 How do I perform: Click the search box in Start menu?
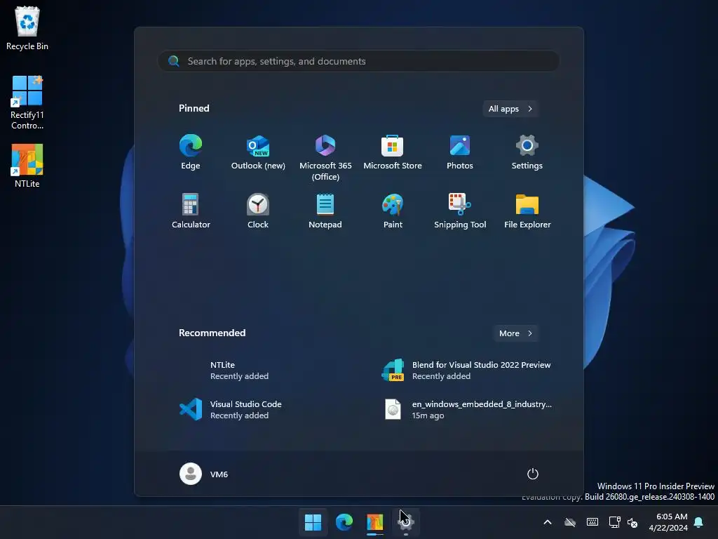358,61
